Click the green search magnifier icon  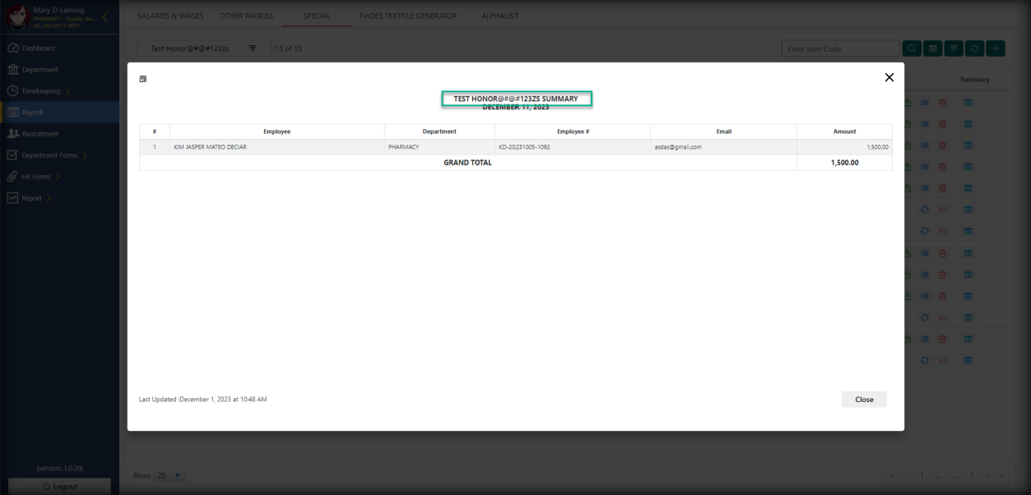point(912,49)
